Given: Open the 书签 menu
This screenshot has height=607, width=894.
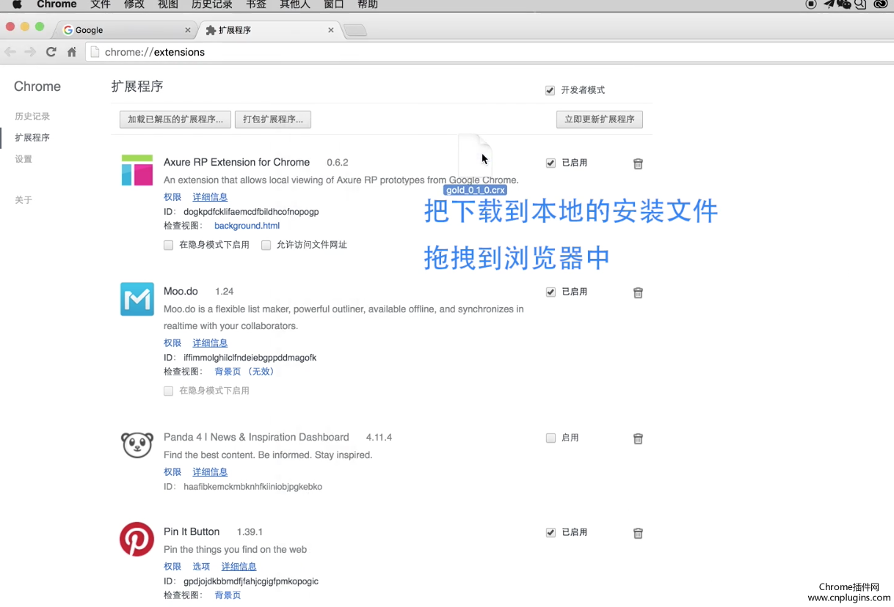Looking at the screenshot, I should pyautogui.click(x=256, y=4).
